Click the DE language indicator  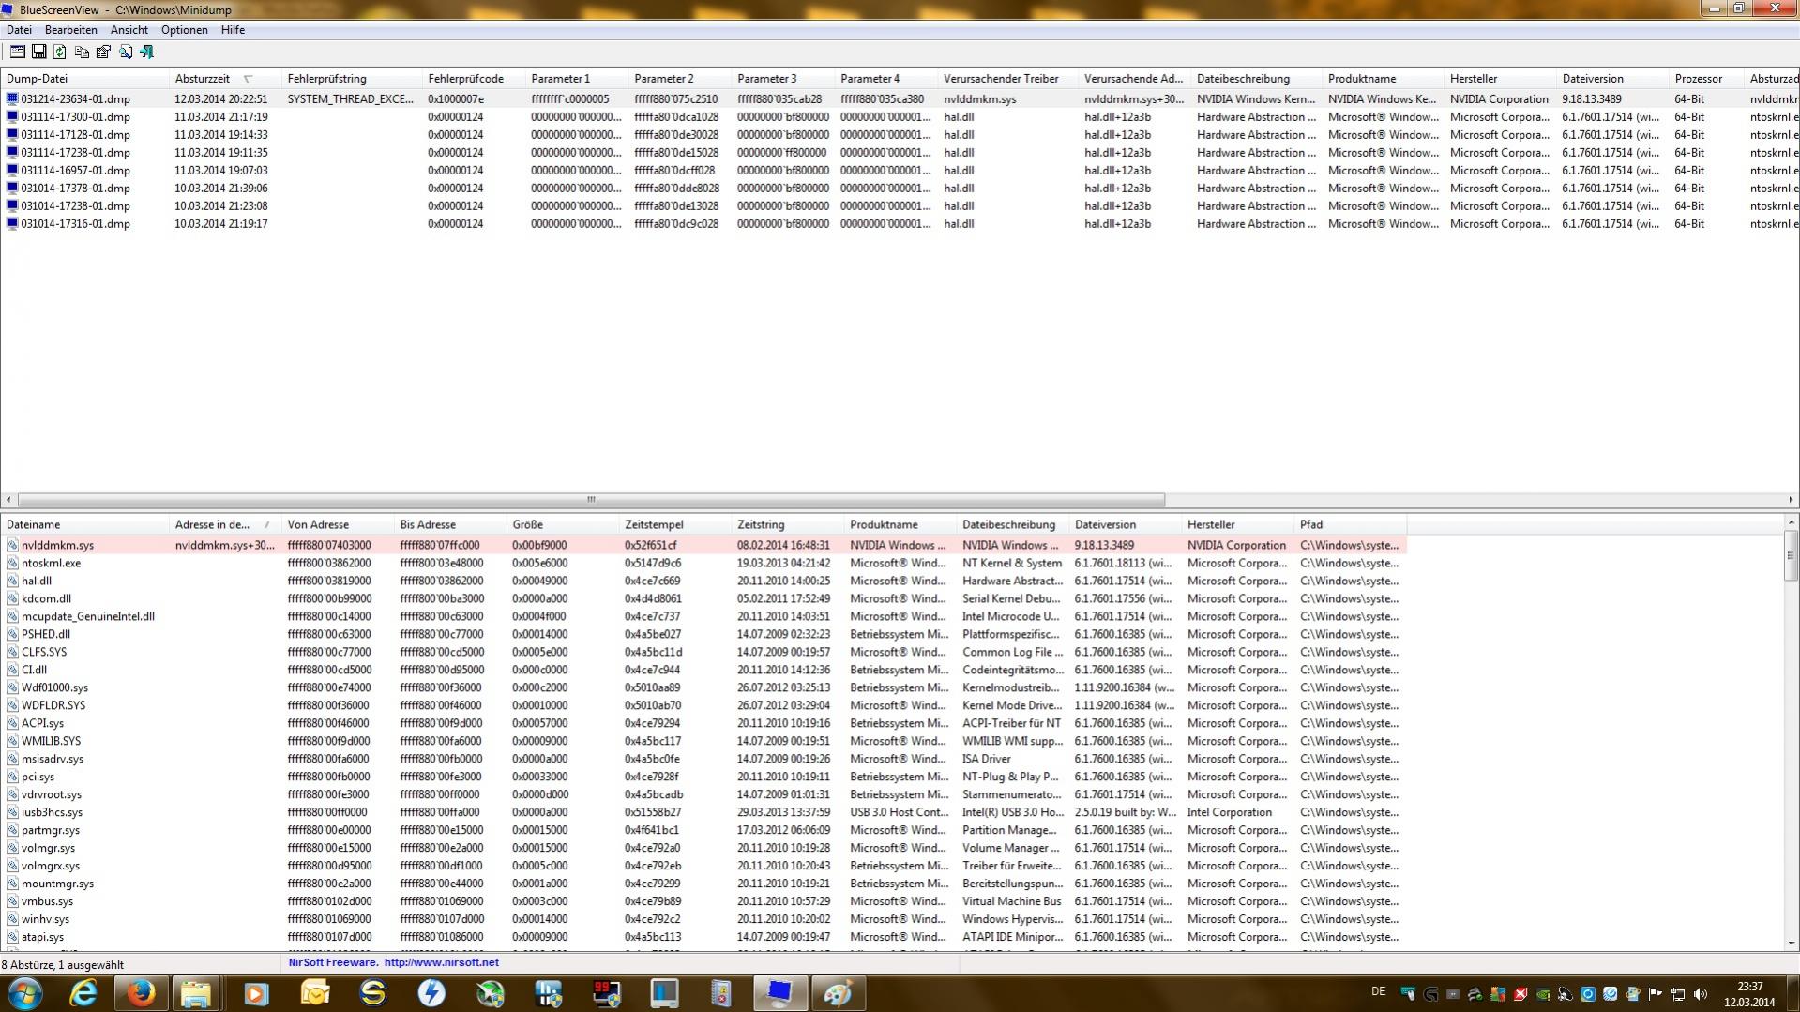coord(1378,991)
